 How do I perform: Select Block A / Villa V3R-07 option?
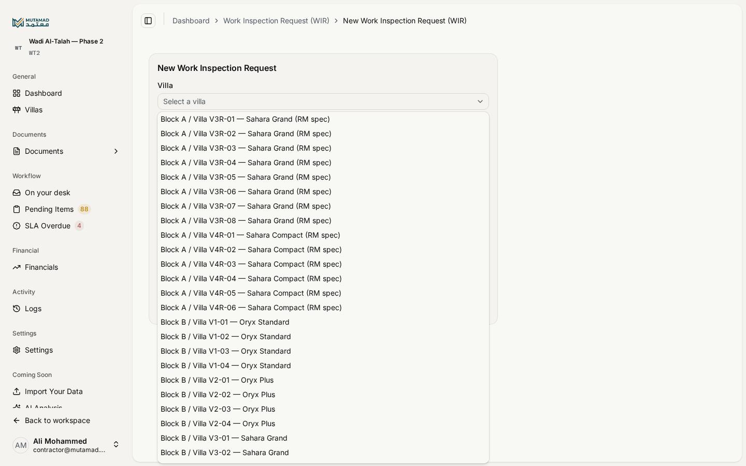click(x=323, y=206)
